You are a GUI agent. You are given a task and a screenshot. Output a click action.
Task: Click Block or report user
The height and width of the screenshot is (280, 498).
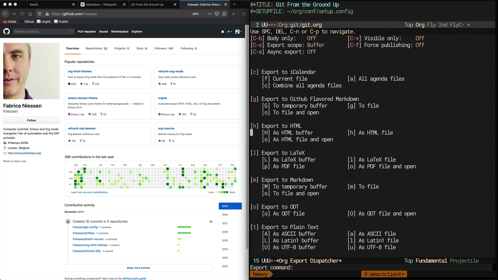[x=15, y=161]
